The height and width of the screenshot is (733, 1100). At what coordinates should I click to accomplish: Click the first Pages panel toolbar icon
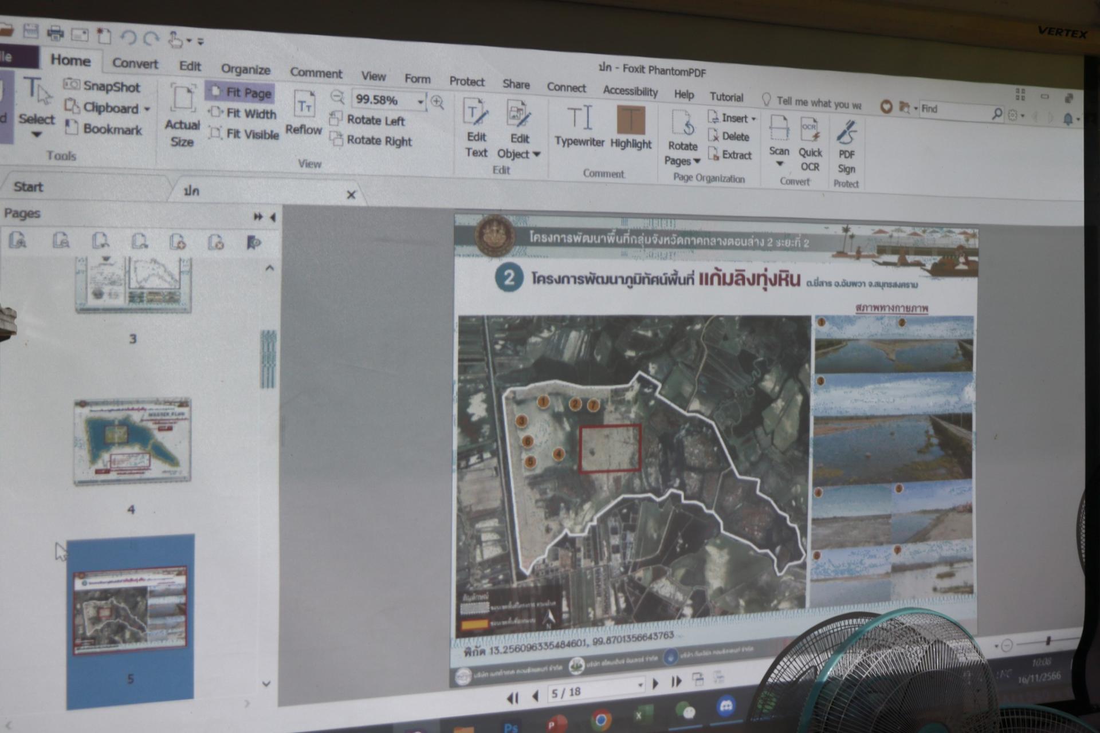pyautogui.click(x=18, y=241)
